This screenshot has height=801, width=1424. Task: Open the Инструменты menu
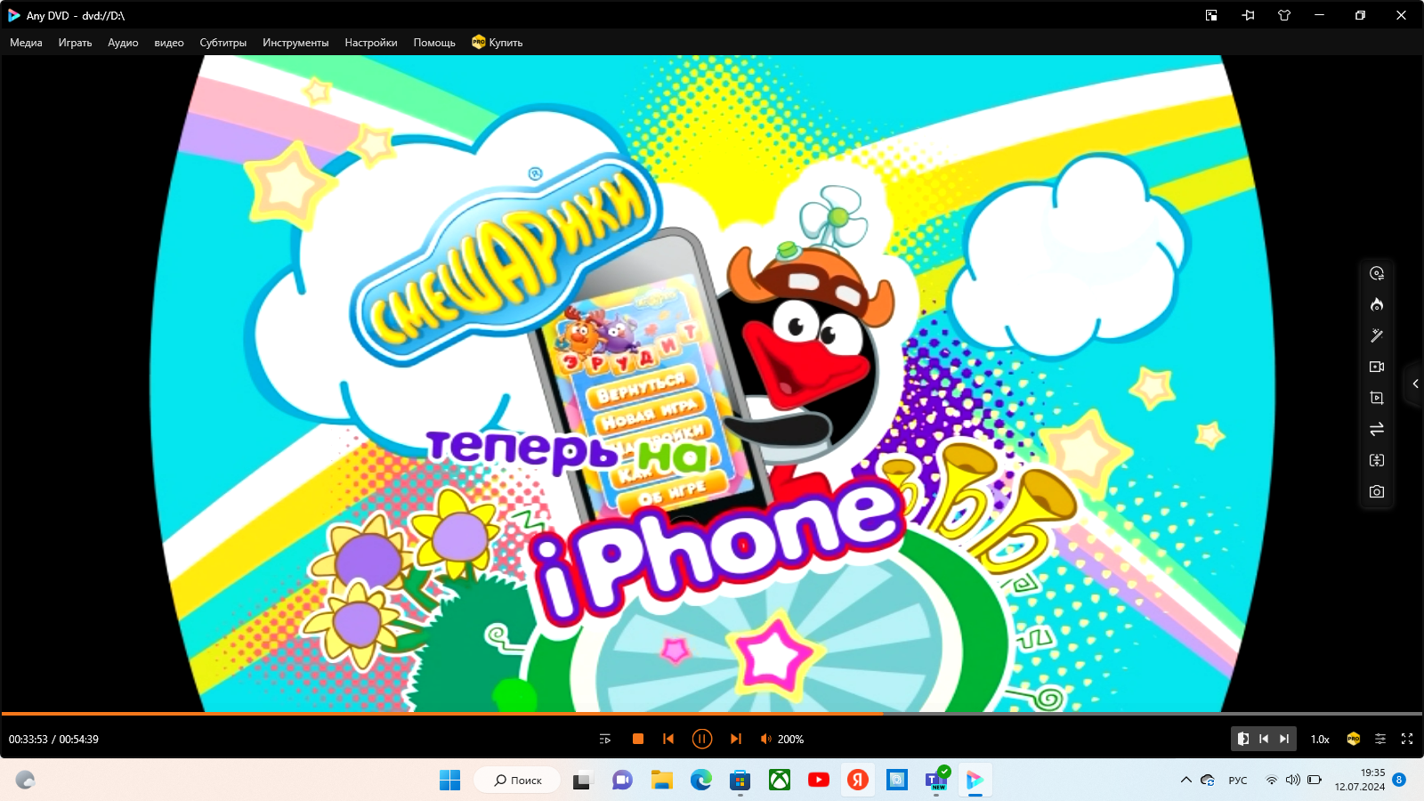pyautogui.click(x=295, y=43)
